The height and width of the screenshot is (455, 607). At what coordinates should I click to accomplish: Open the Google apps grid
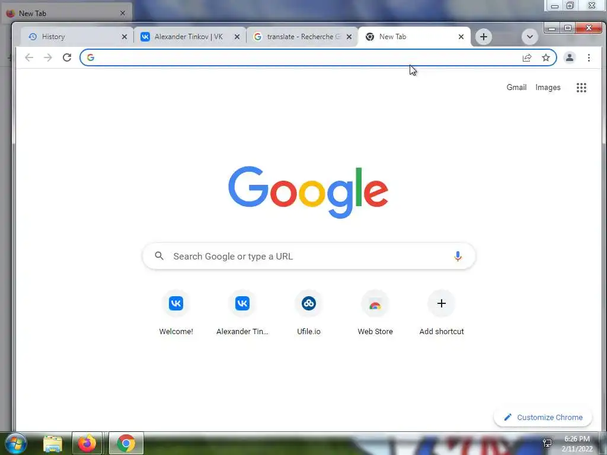coord(582,88)
